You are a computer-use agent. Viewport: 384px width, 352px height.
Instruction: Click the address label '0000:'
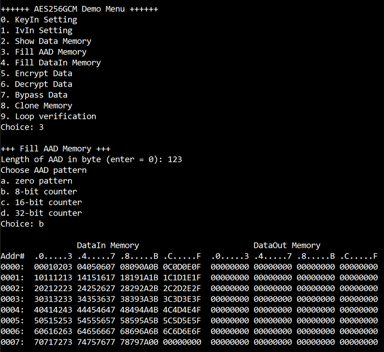coord(13,267)
